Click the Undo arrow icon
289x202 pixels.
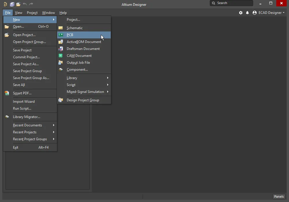click(25, 4)
